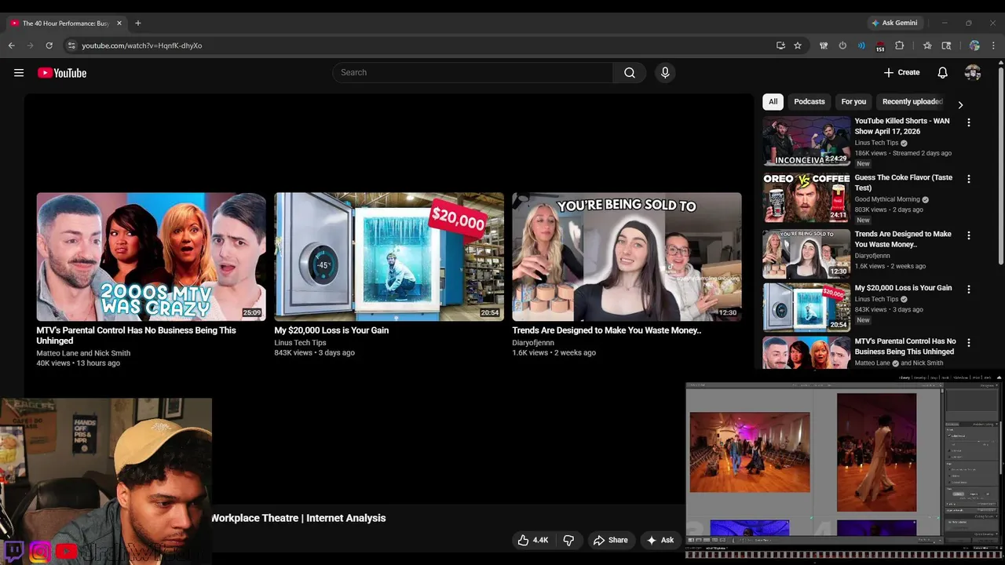Open the Chrome three-dot menu
Screen dimensions: 1005x565
pos(992,46)
